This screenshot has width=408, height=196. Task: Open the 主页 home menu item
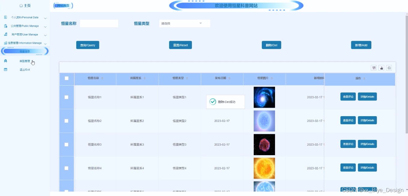(25, 5)
